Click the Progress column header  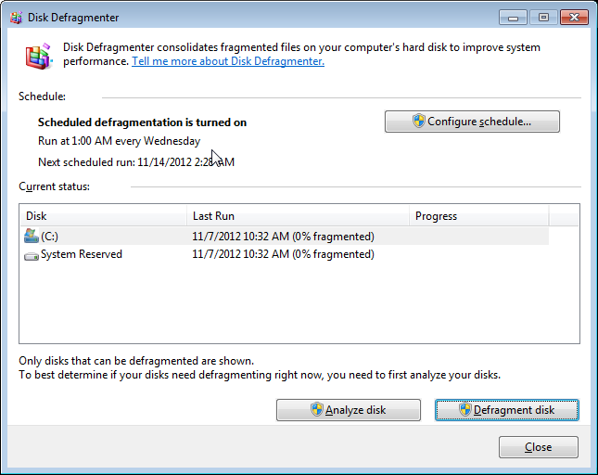click(478, 216)
